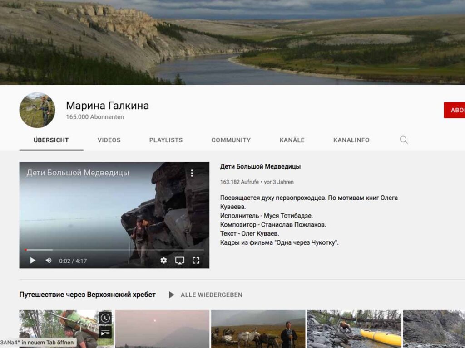The width and height of the screenshot is (465, 348).
Task: Play the featured video
Action: coord(33,261)
